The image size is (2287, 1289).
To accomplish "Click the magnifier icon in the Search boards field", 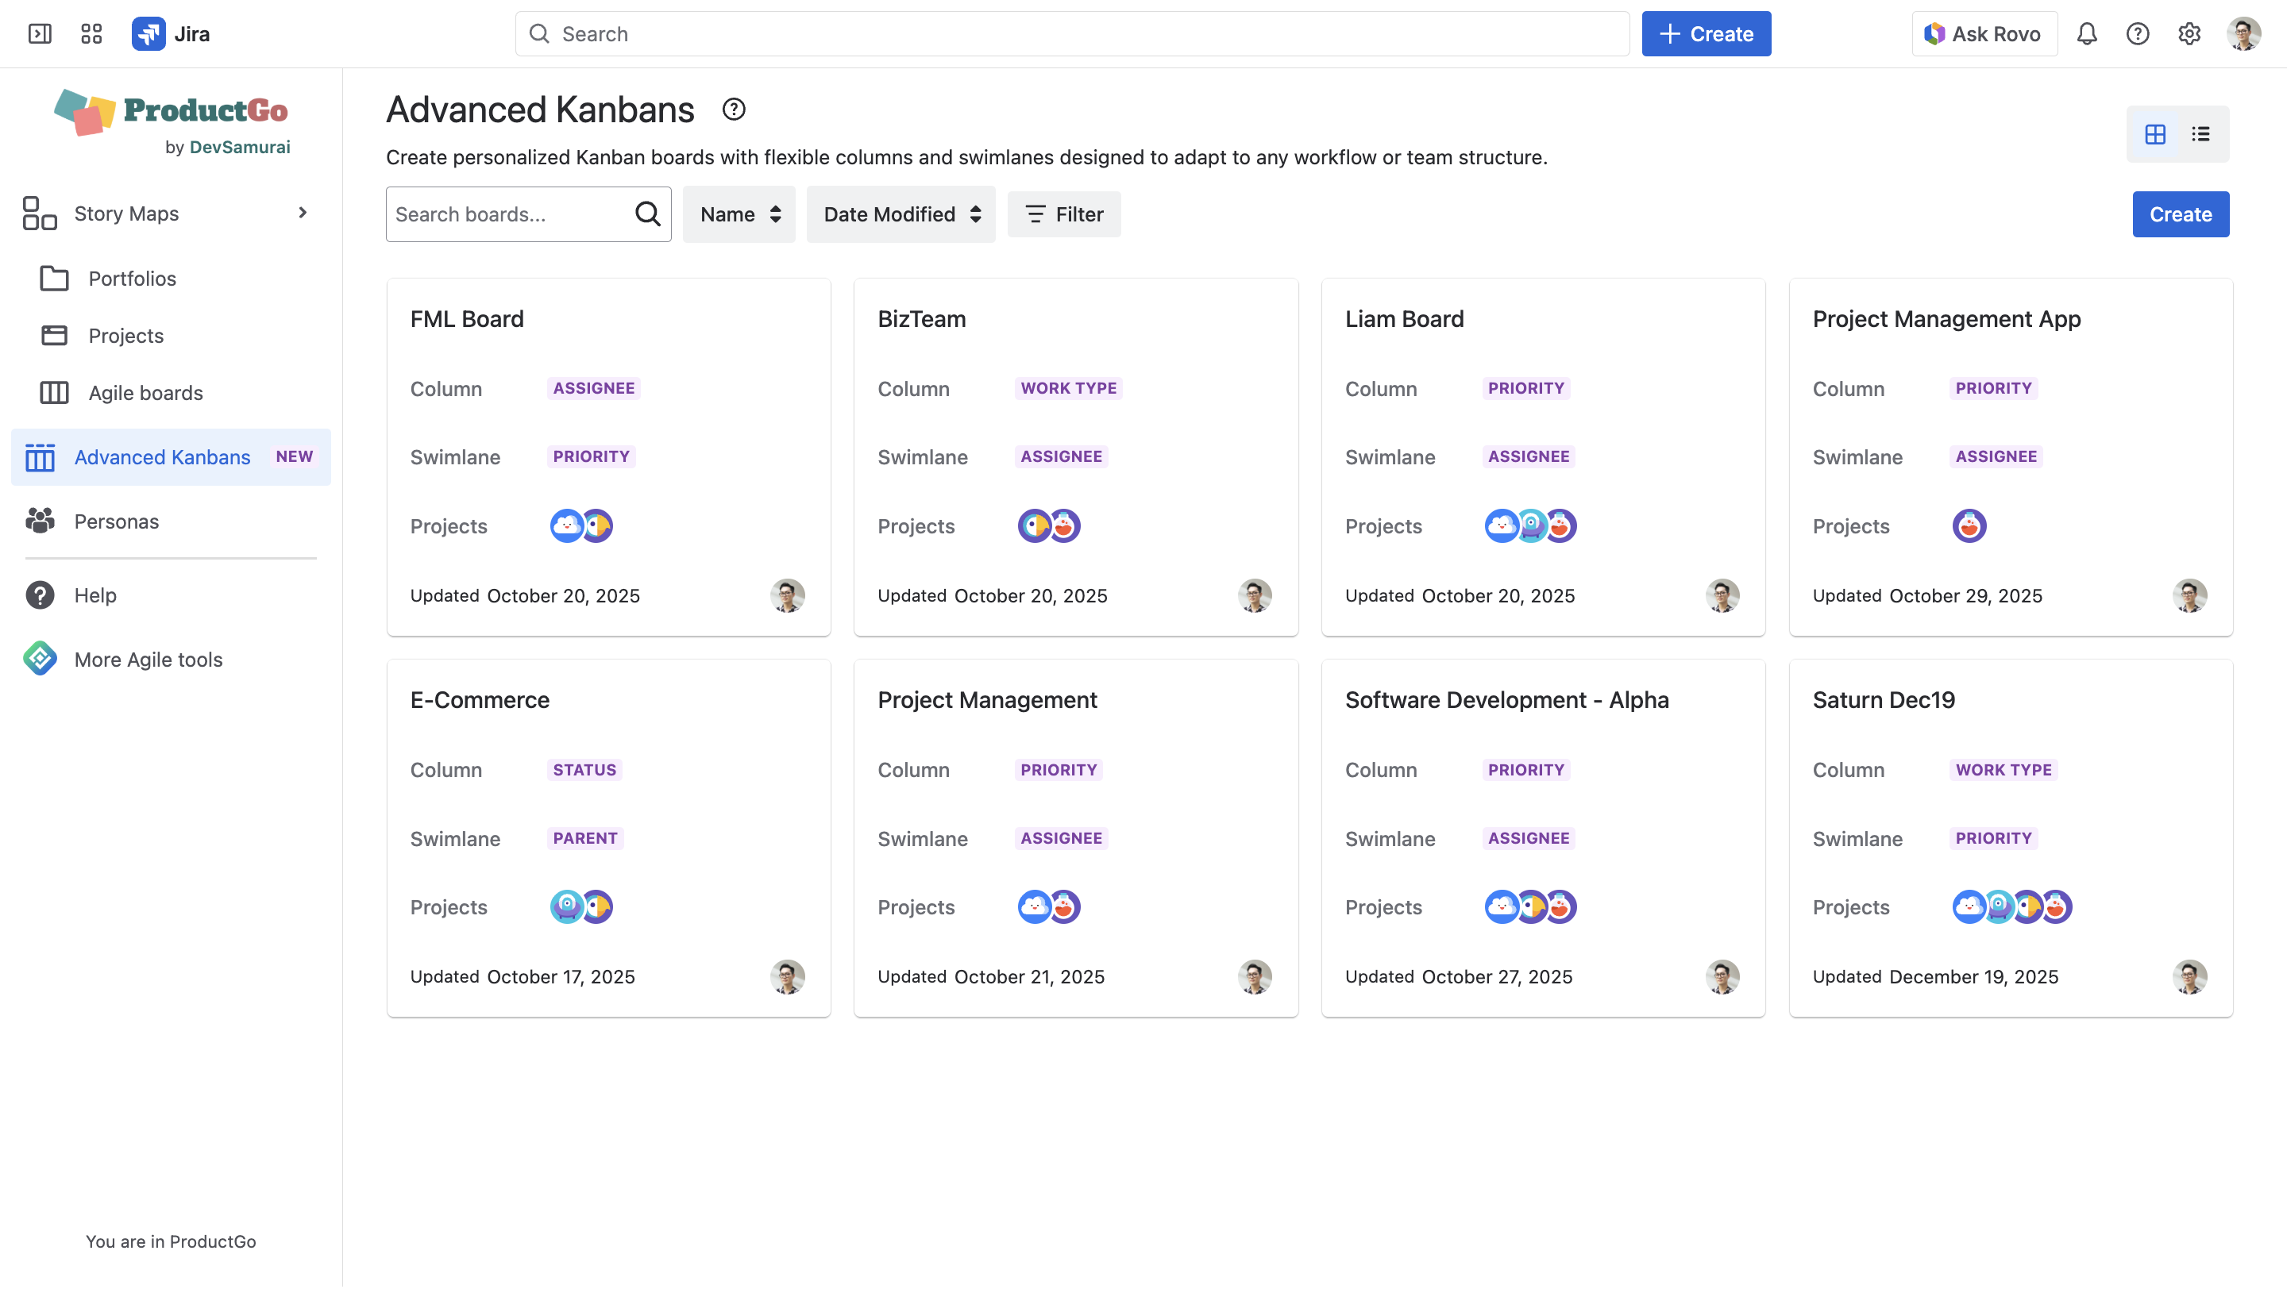I will [x=647, y=214].
